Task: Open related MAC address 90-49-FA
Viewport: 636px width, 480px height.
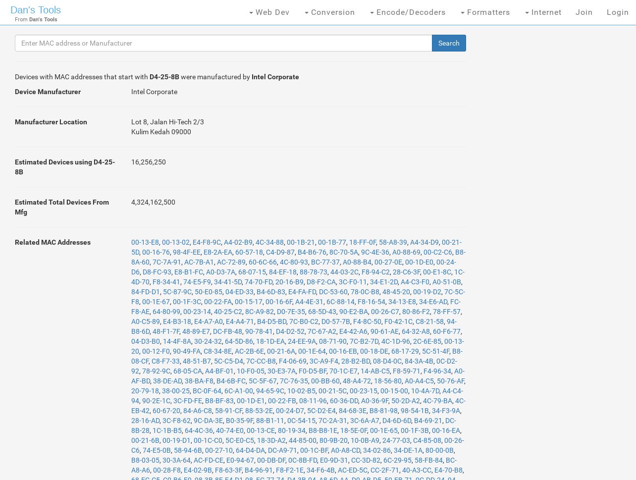Action: [x=187, y=351]
